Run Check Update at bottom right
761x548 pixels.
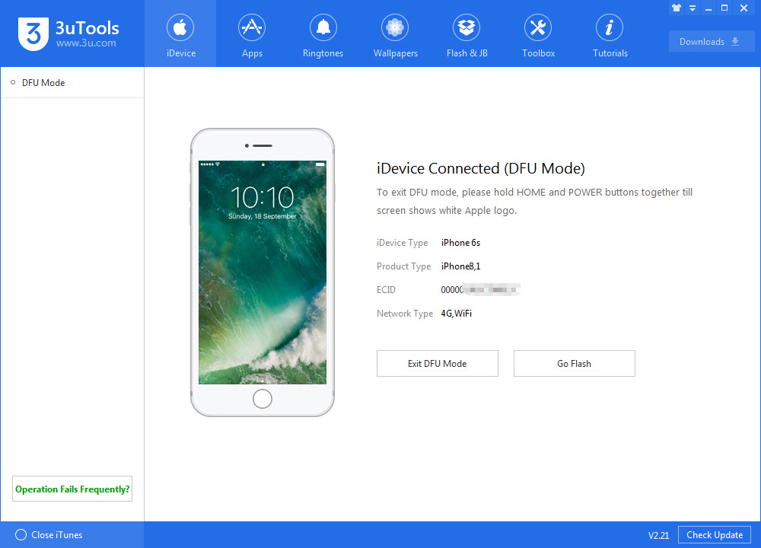[714, 535]
